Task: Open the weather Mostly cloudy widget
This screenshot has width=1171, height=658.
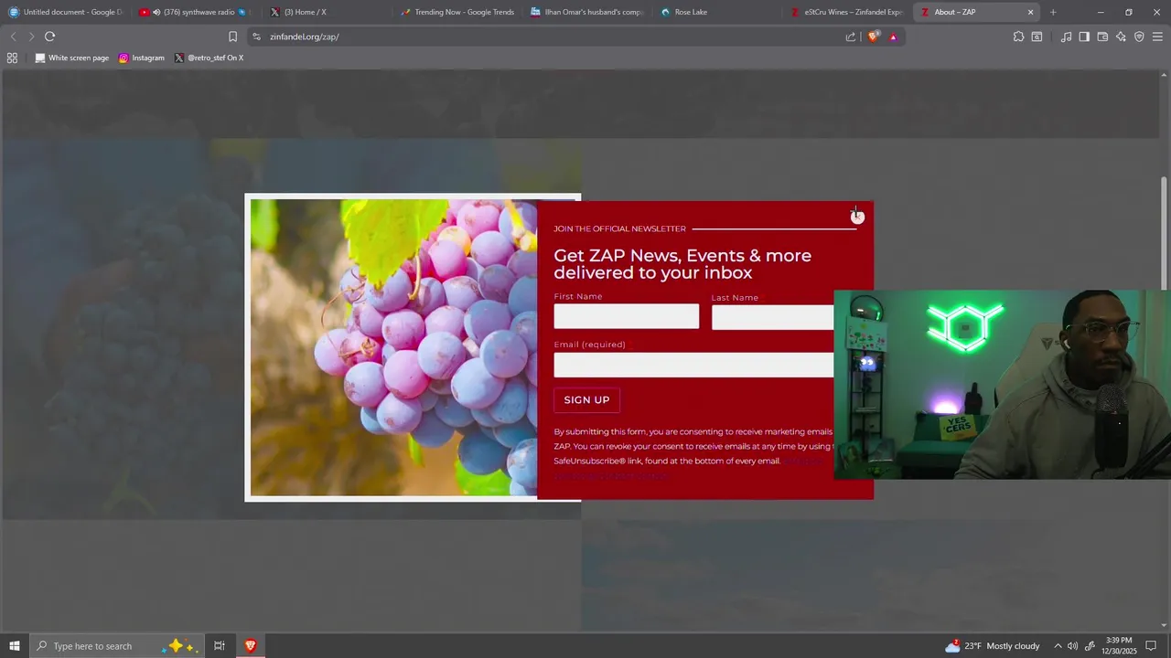Action: (x=993, y=646)
